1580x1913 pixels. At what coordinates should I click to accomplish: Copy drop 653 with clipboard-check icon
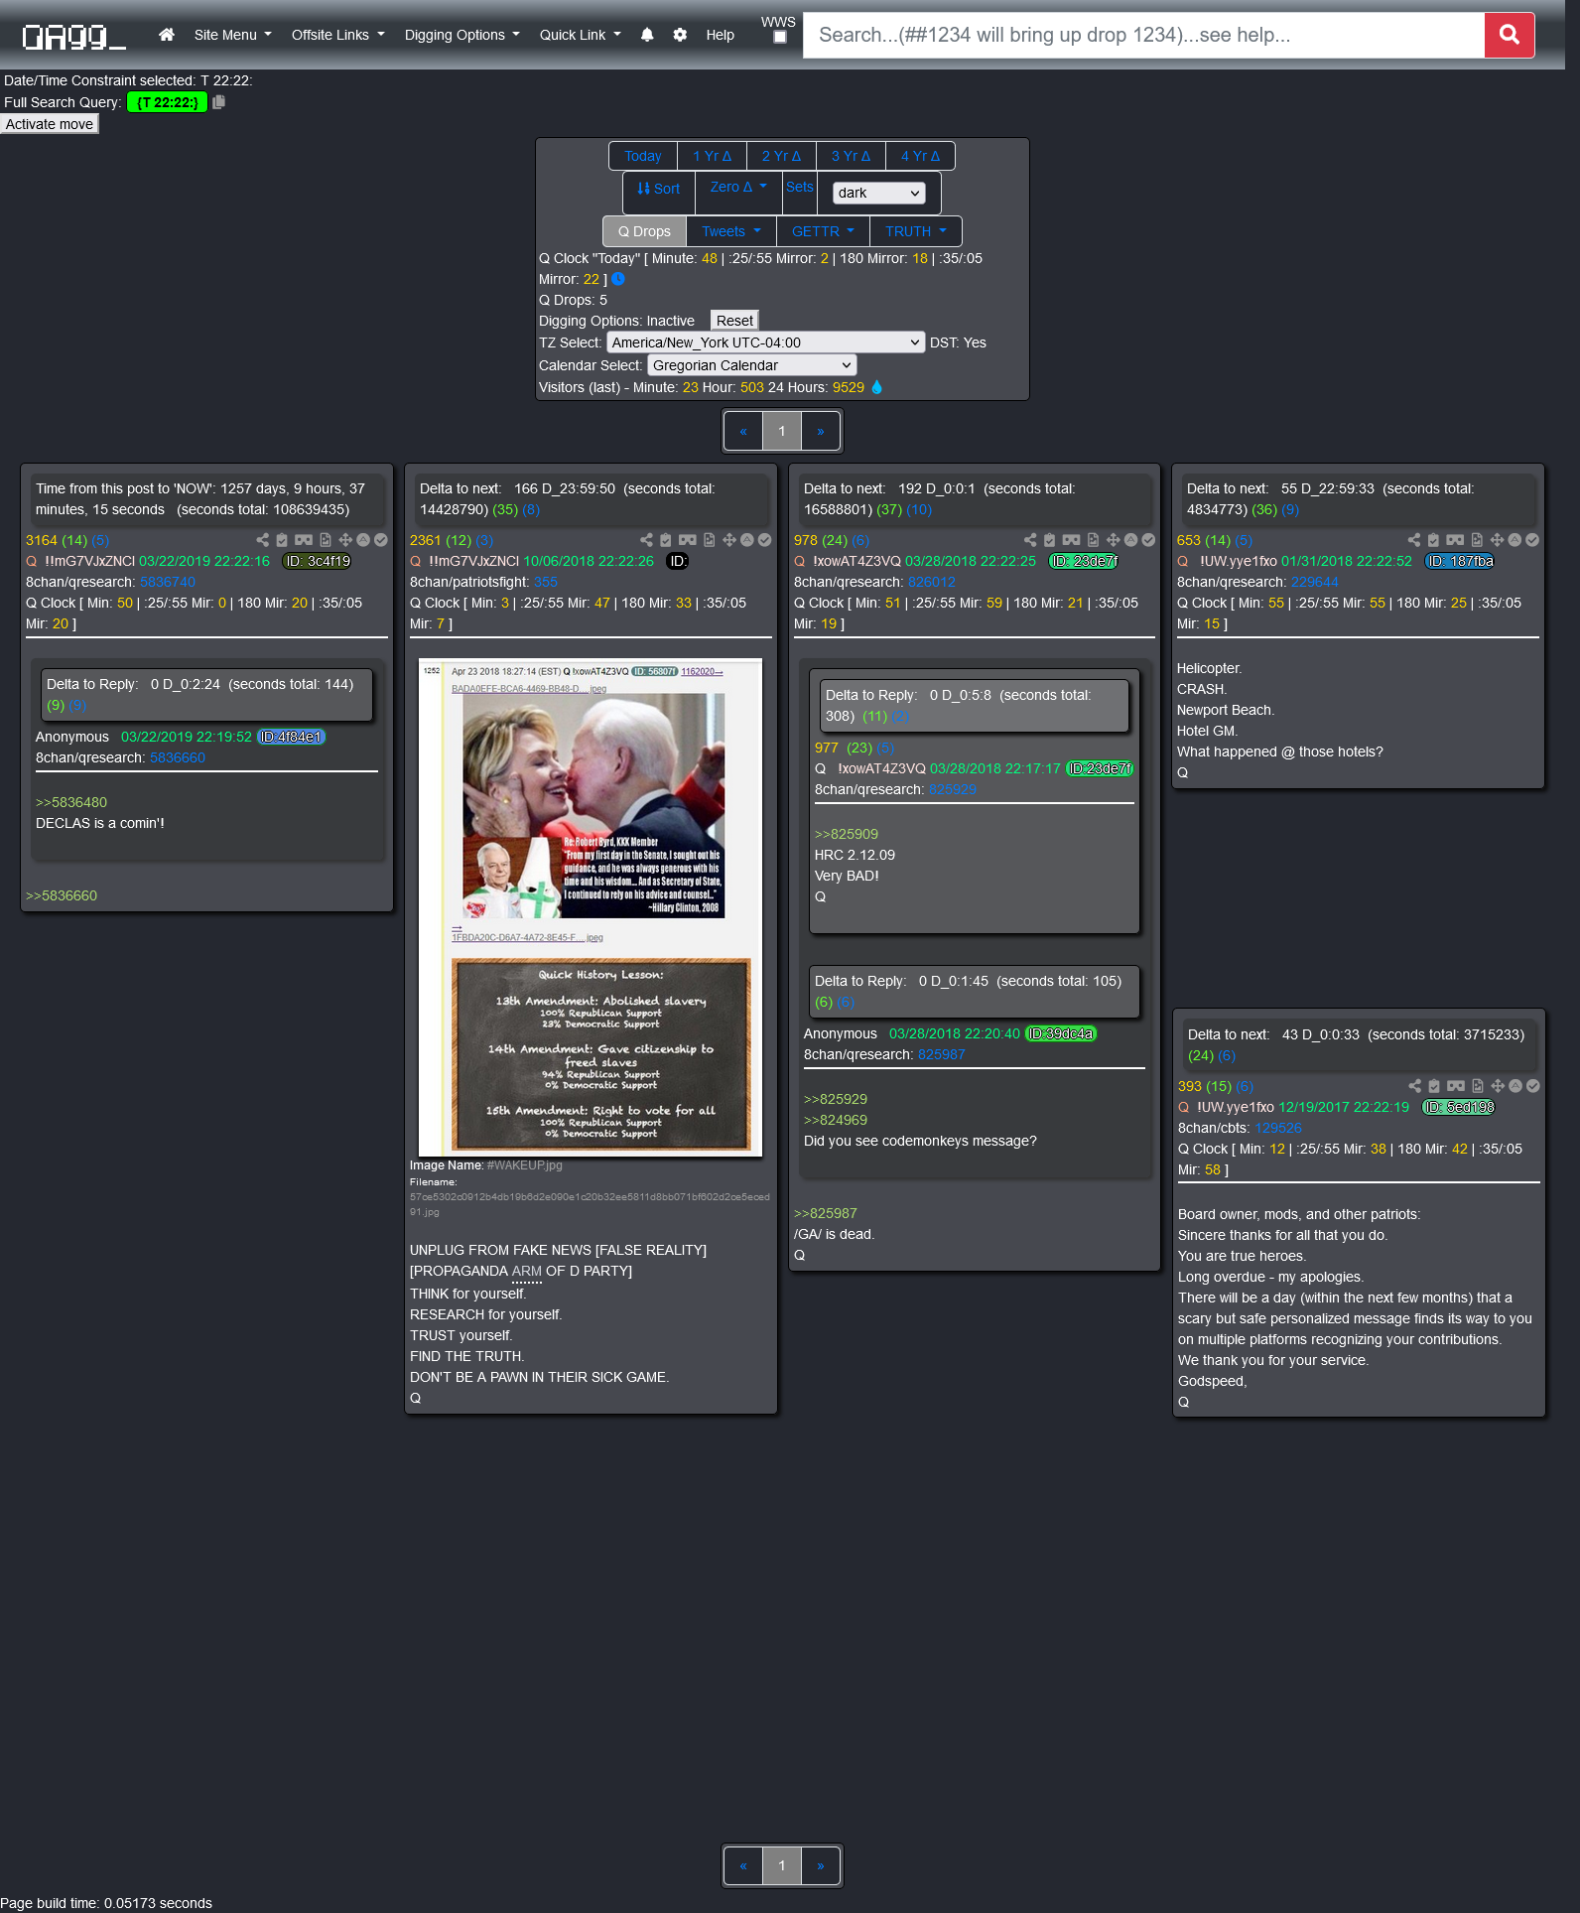coord(1433,540)
